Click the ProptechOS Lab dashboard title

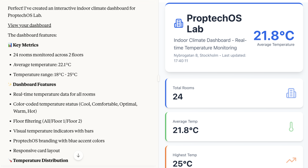214,23
